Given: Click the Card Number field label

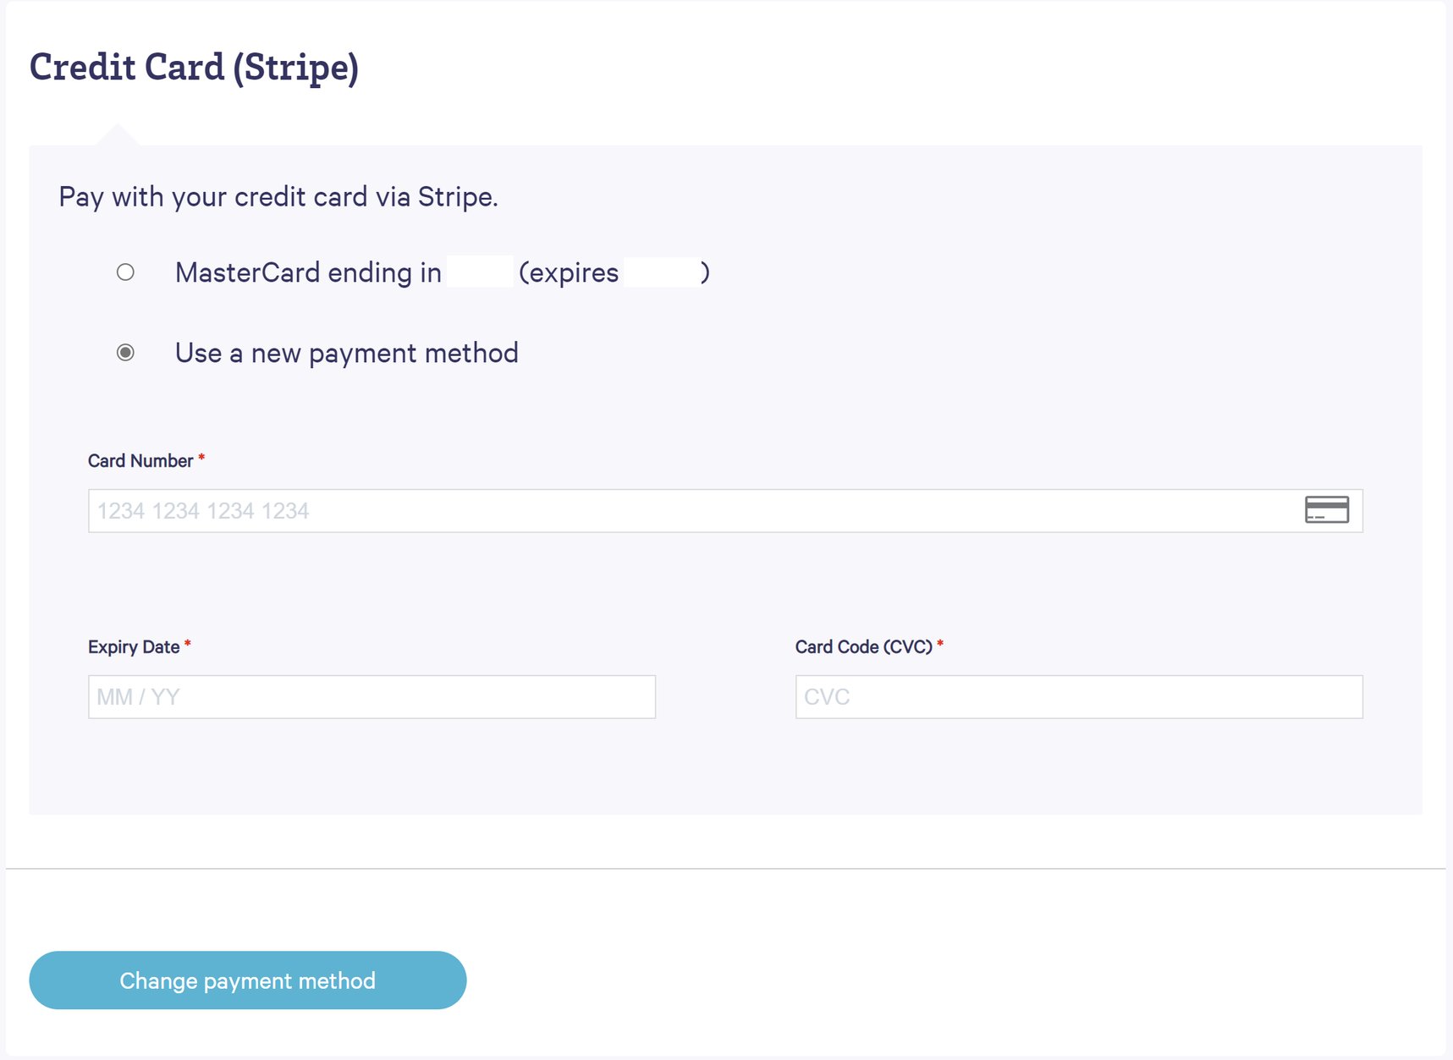Looking at the screenshot, I should 140,461.
